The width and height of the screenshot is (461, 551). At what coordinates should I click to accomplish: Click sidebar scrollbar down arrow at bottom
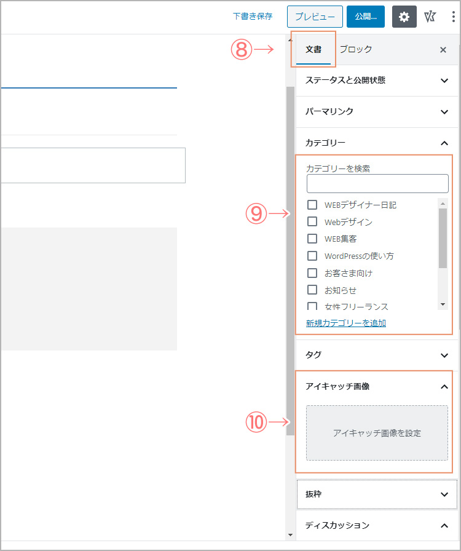pos(290,535)
